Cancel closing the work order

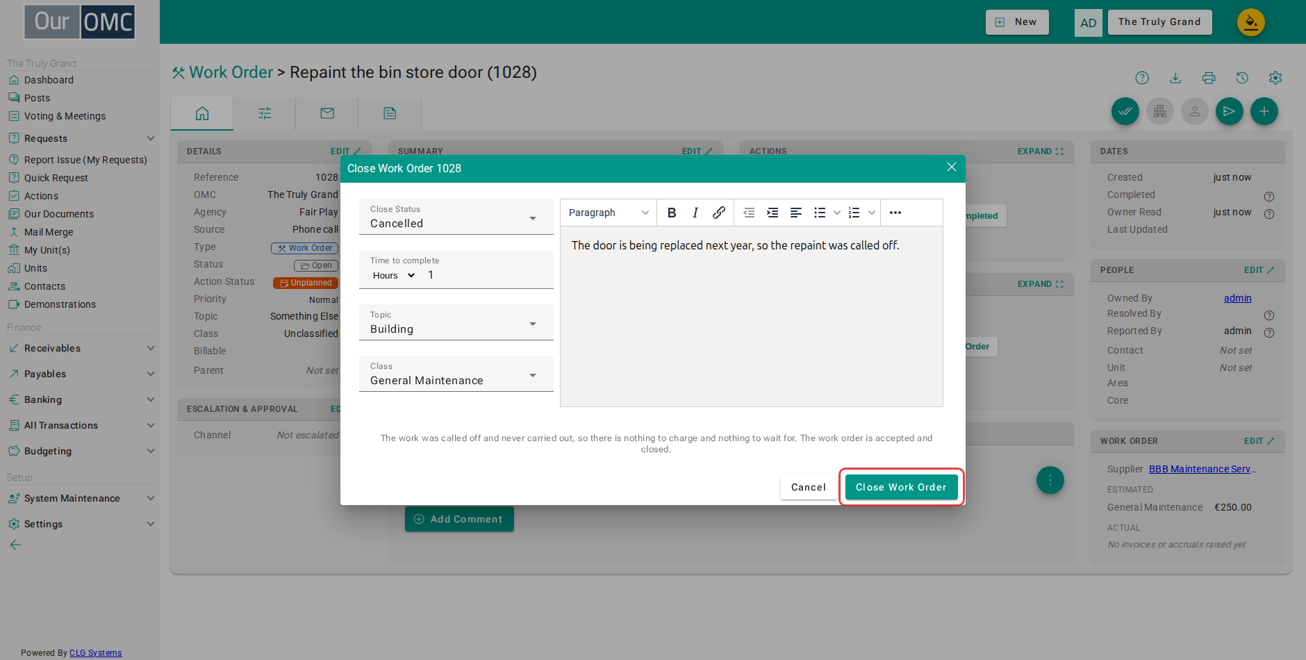tap(809, 487)
